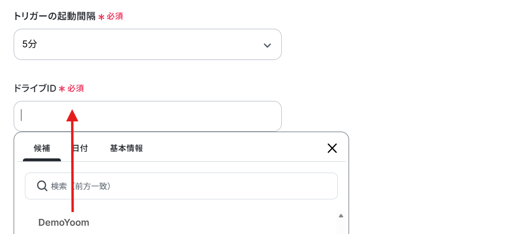Click the ドライブID field label
This screenshot has width=508, height=234.
35,88
